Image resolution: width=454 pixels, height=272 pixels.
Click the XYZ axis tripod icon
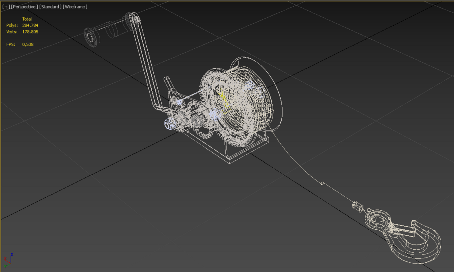tap(8, 261)
